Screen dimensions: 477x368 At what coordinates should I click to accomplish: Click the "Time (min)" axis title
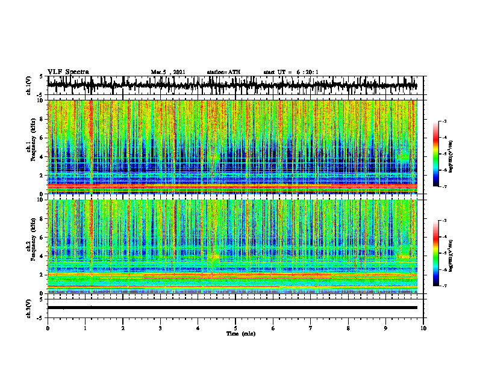coord(241,334)
